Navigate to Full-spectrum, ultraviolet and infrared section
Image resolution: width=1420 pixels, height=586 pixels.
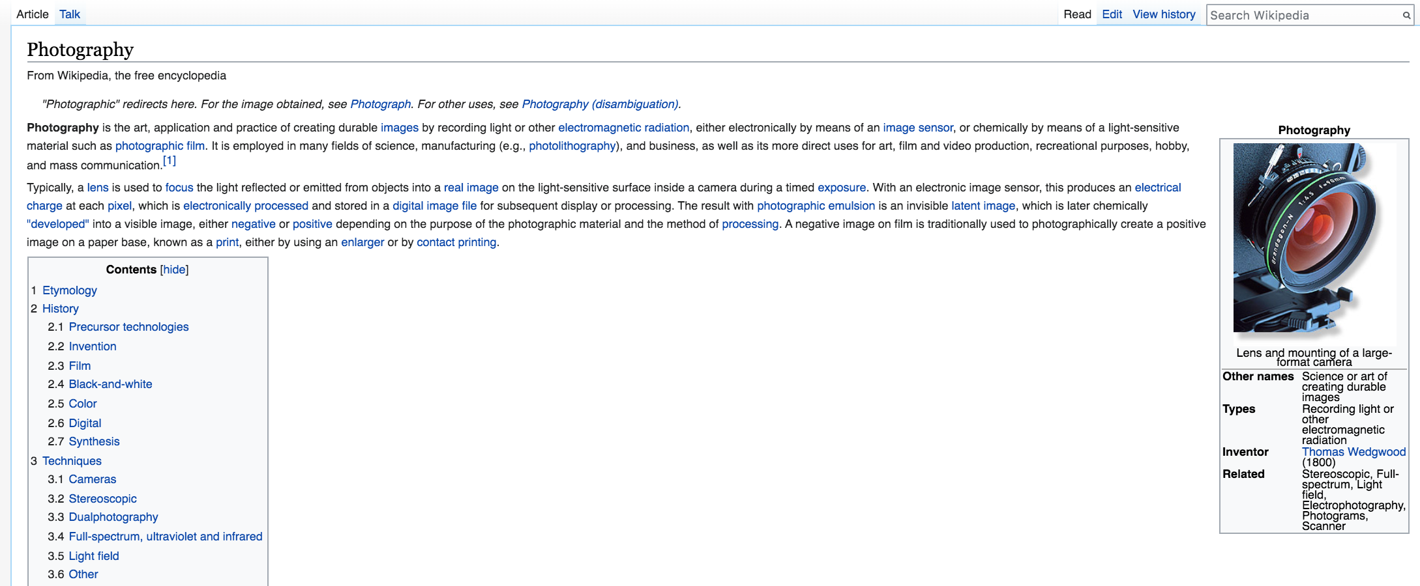[166, 537]
